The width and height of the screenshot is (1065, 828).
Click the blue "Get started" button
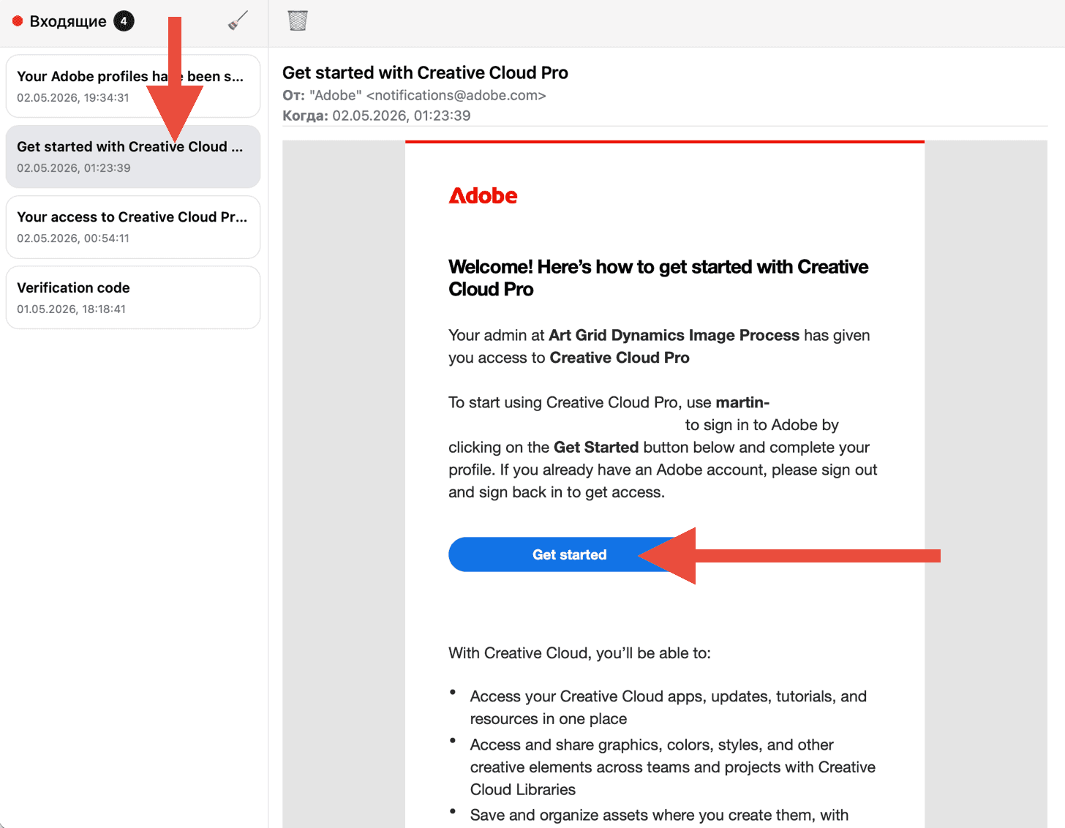click(x=569, y=554)
